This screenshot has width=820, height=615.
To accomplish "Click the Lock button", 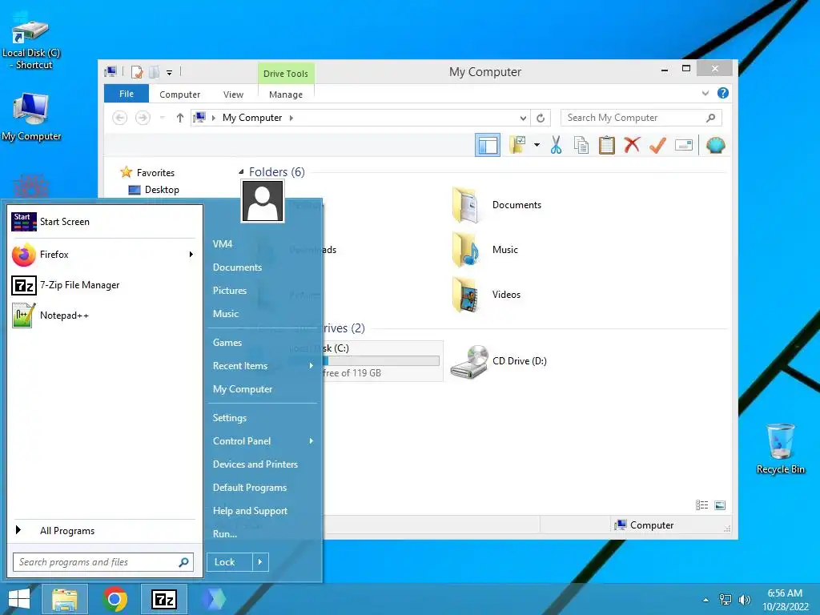I will [x=229, y=562].
